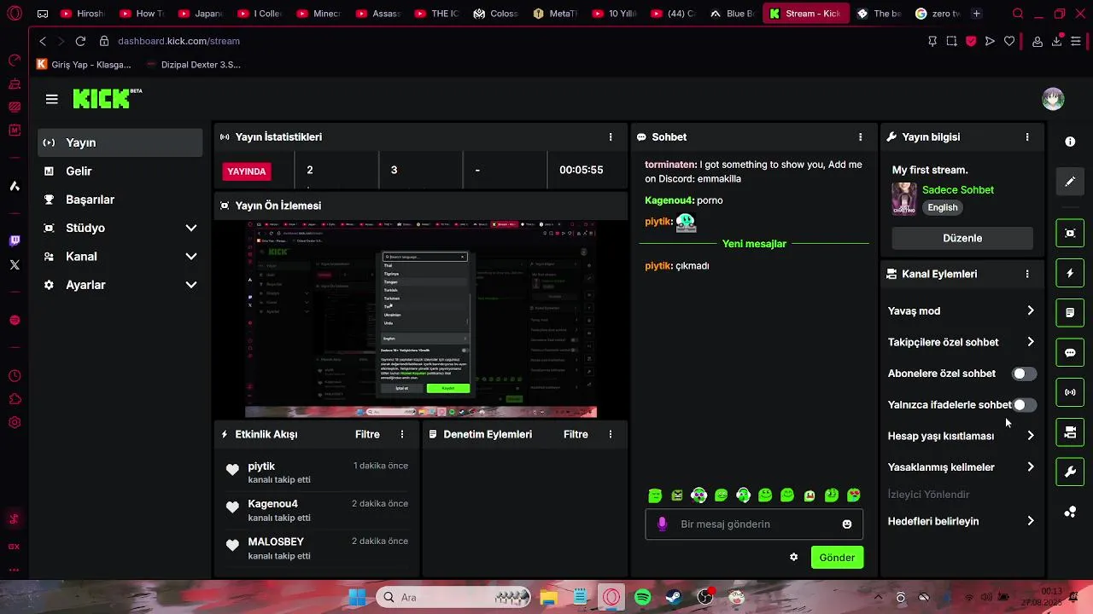Toggle the wrench stream info icon in the right rail

[1070, 472]
